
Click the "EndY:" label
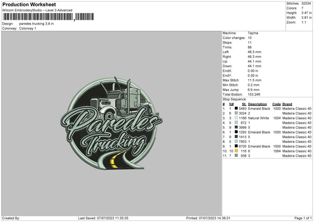tap(227, 76)
